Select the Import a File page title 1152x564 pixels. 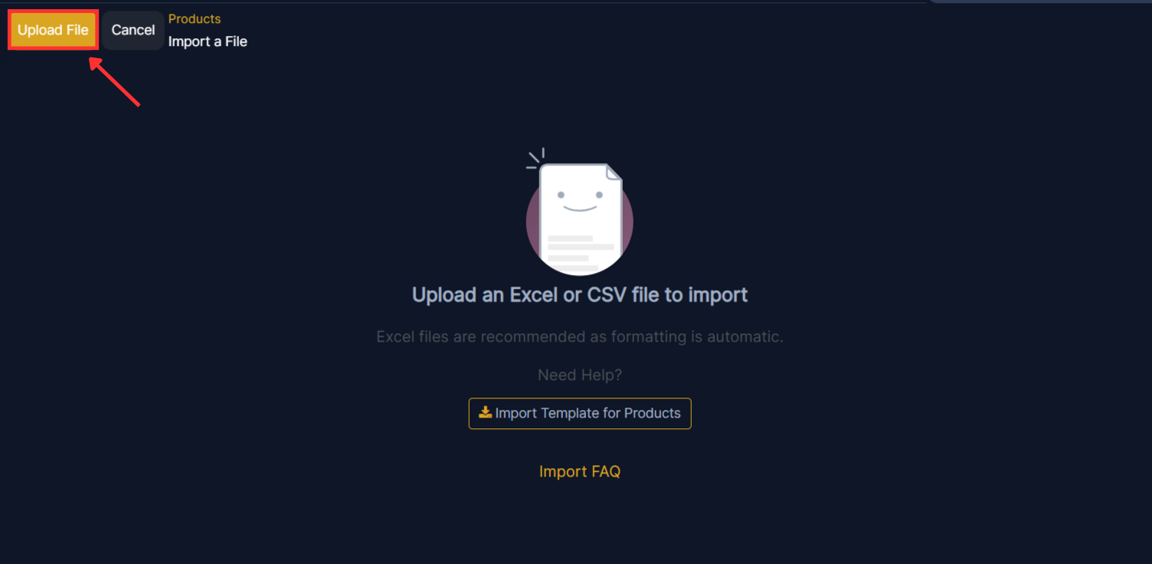click(x=208, y=41)
